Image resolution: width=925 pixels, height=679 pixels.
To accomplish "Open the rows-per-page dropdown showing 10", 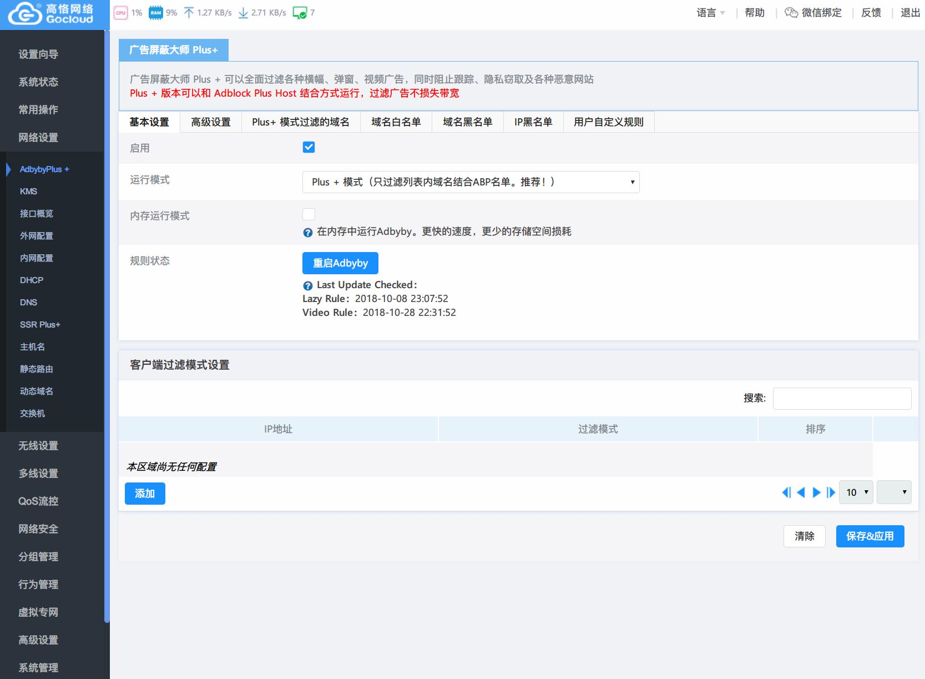I will 856,492.
